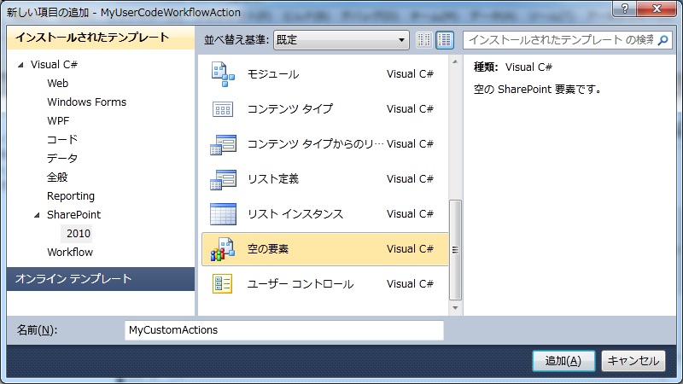
Task: Open the 並べ替え基準 sort dropdown
Action: point(341,40)
